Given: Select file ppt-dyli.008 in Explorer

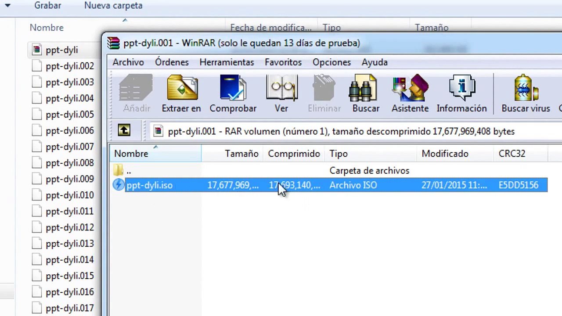Looking at the screenshot, I should (70, 163).
